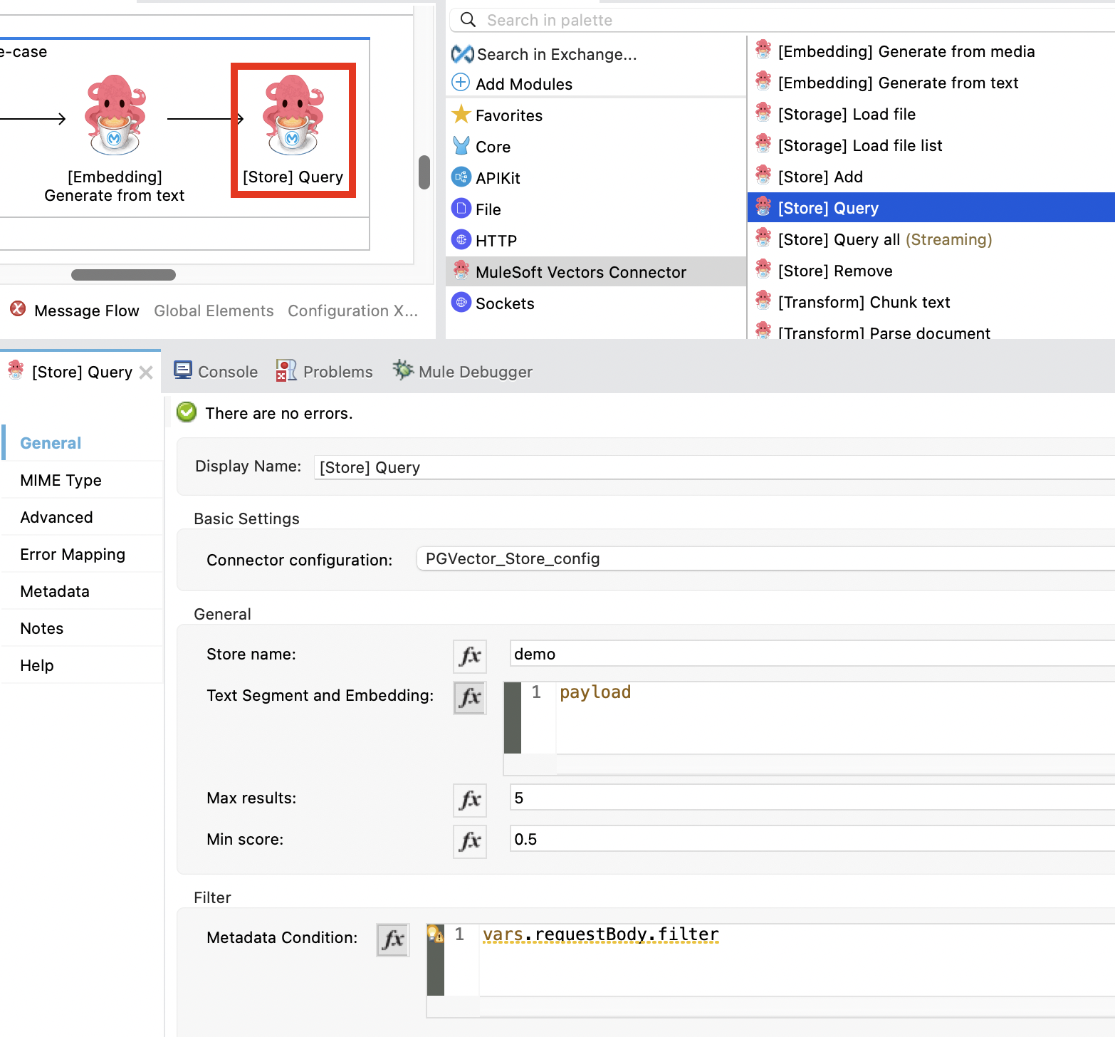The image size is (1115, 1037).
Task: Click the green no-errors checkmark icon
Action: 187,412
